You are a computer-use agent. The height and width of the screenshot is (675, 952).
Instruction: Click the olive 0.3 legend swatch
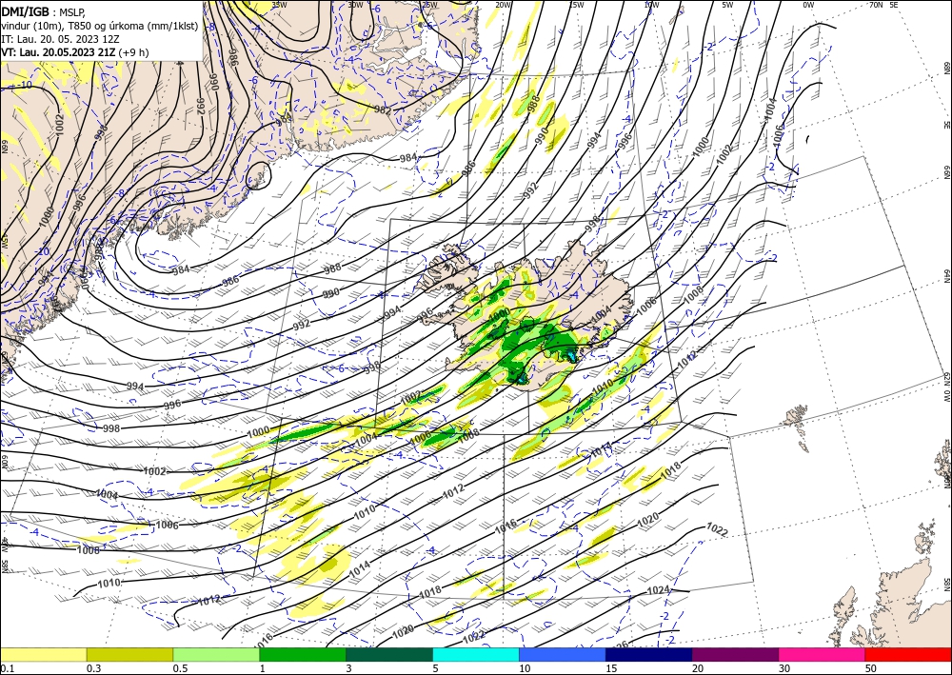click(129, 654)
